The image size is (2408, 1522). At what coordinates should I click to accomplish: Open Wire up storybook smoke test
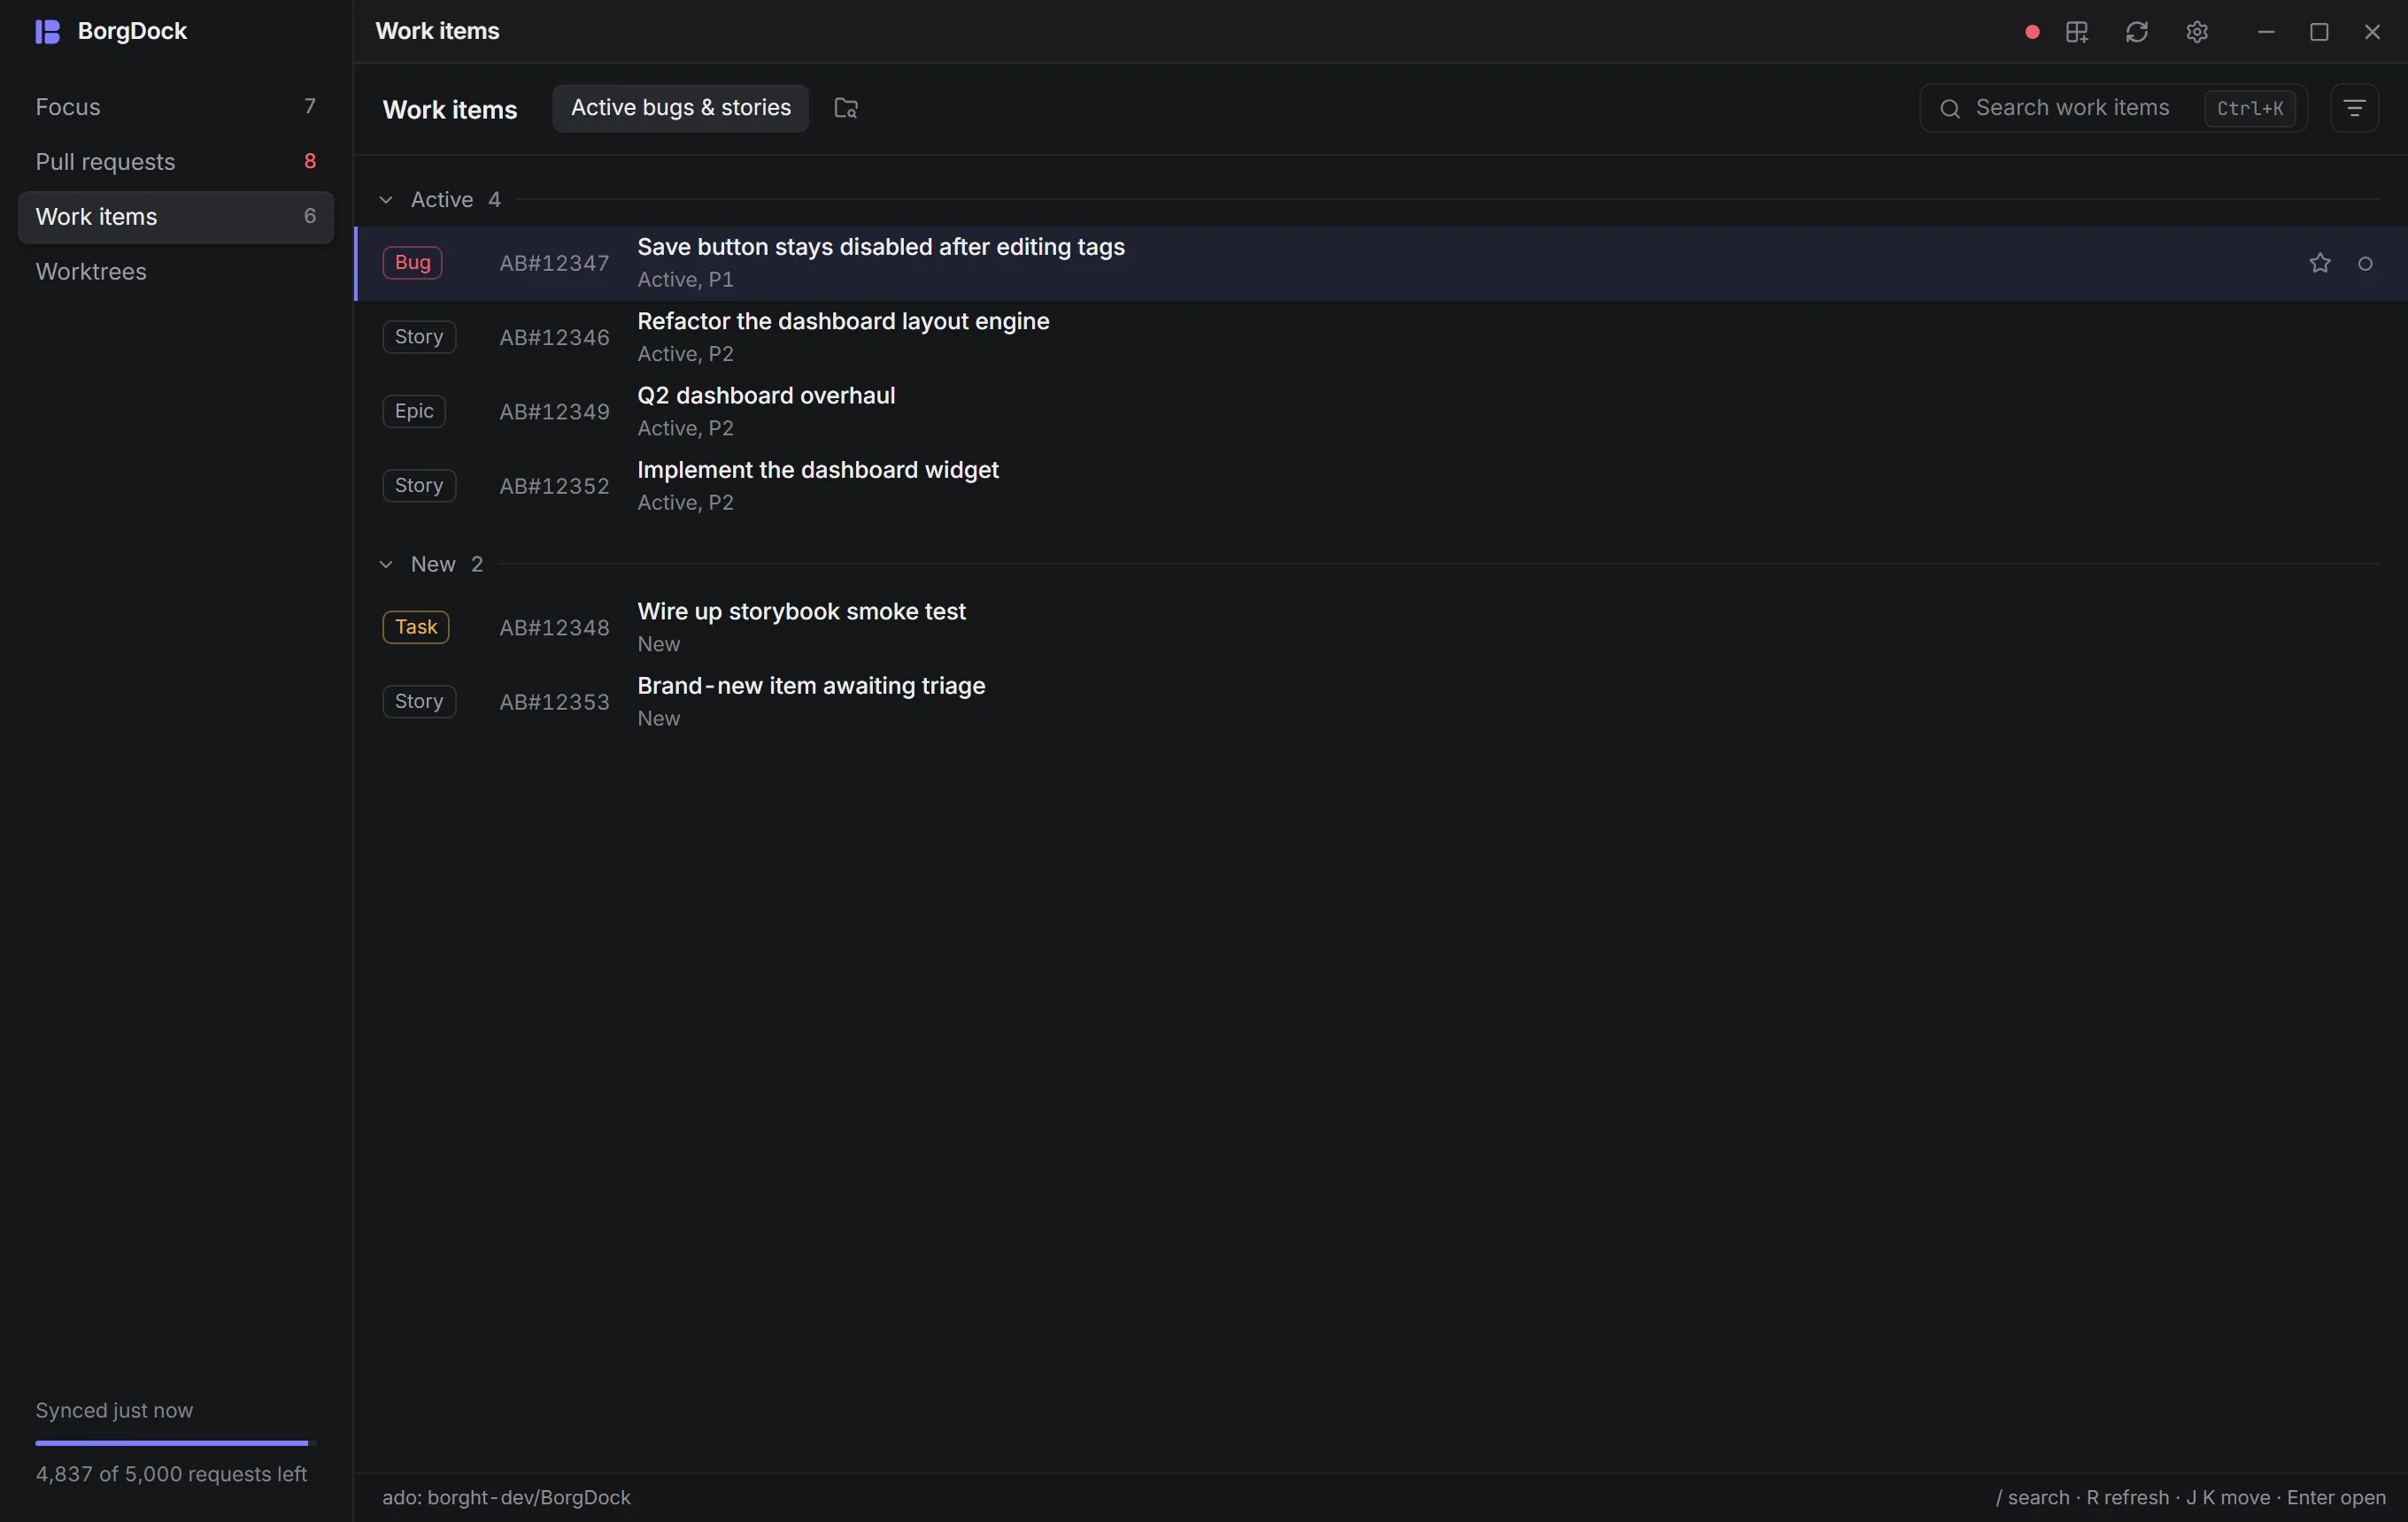pos(1381,627)
